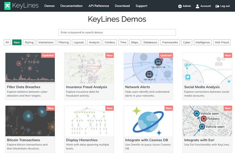Open the Cosmos DB planet thumbnail

pos(148,121)
